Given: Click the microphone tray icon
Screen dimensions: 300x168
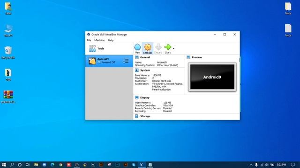Looking at the screenshot, I should coord(256,165).
